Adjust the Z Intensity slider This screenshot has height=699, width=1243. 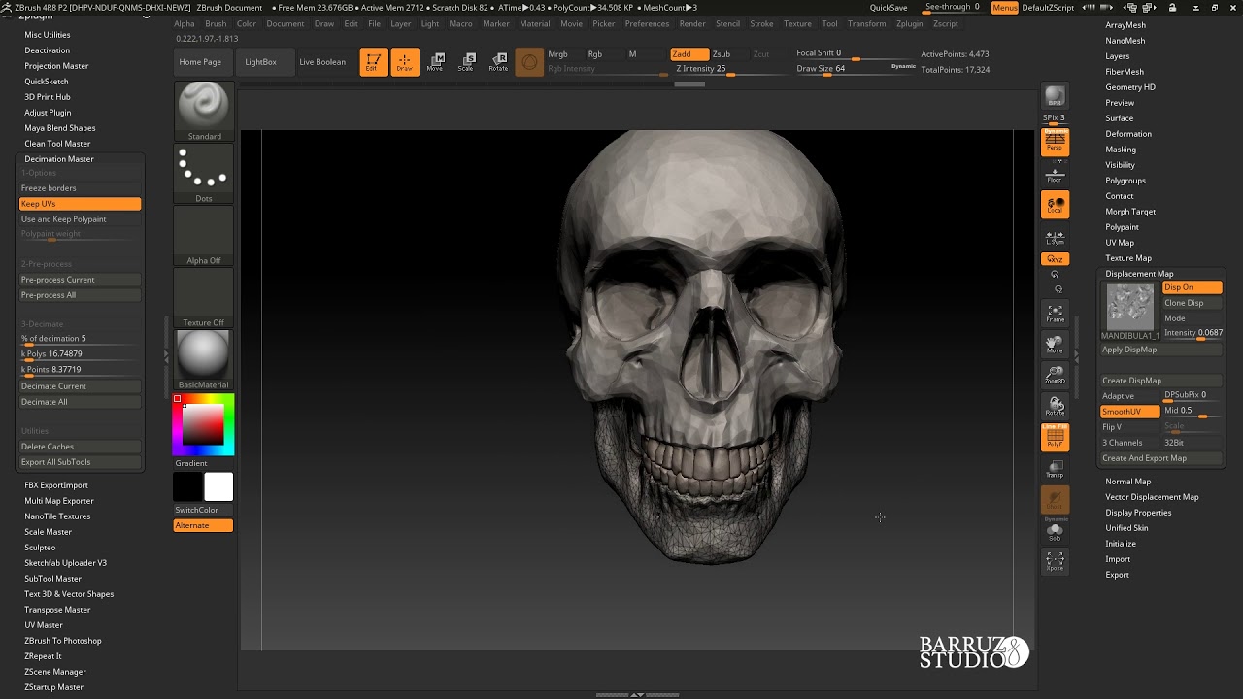730,69
